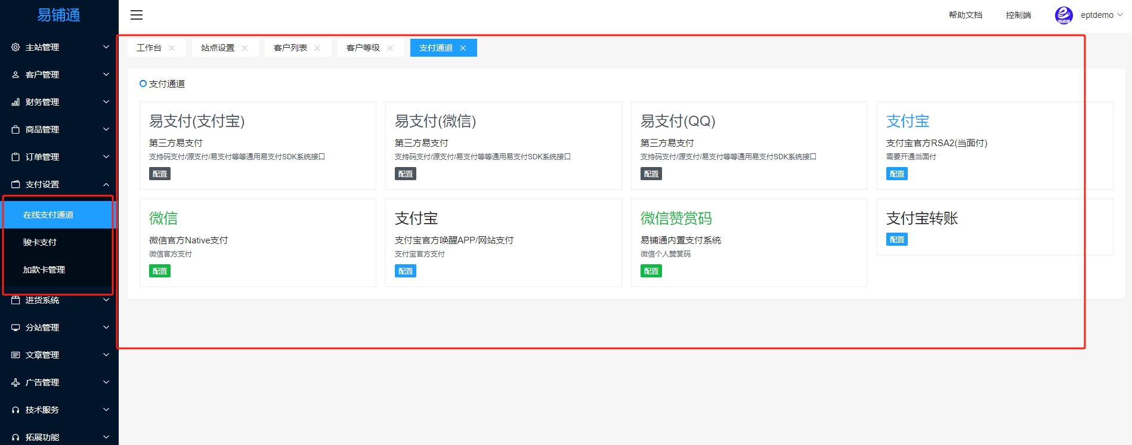Open 在线支付通道 submenu item
This screenshot has width=1132, height=445.
pos(59,215)
